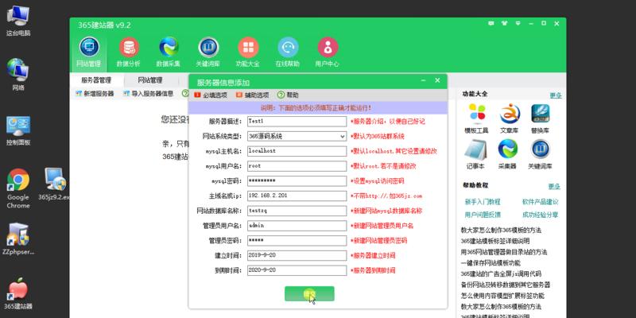Click the 到期时间 date field
636x318 pixels.
297,270
